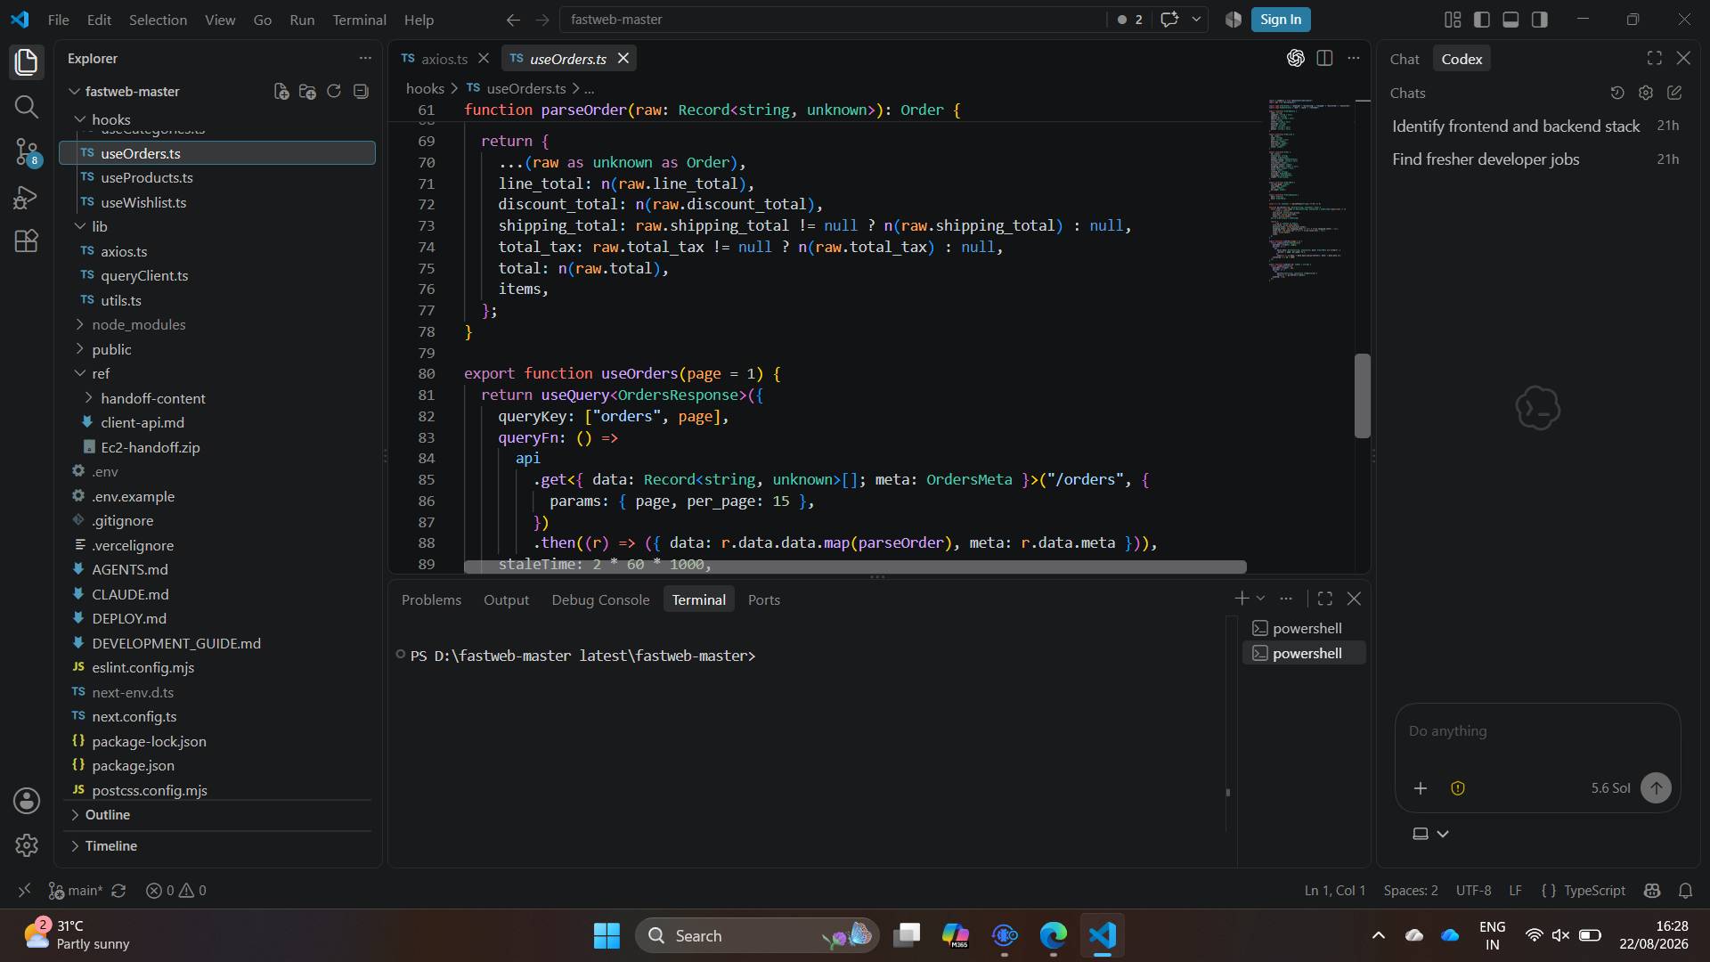The height and width of the screenshot is (962, 1710).
Task: Open the 'Find fresher developer jobs' chat
Action: 1485,159
